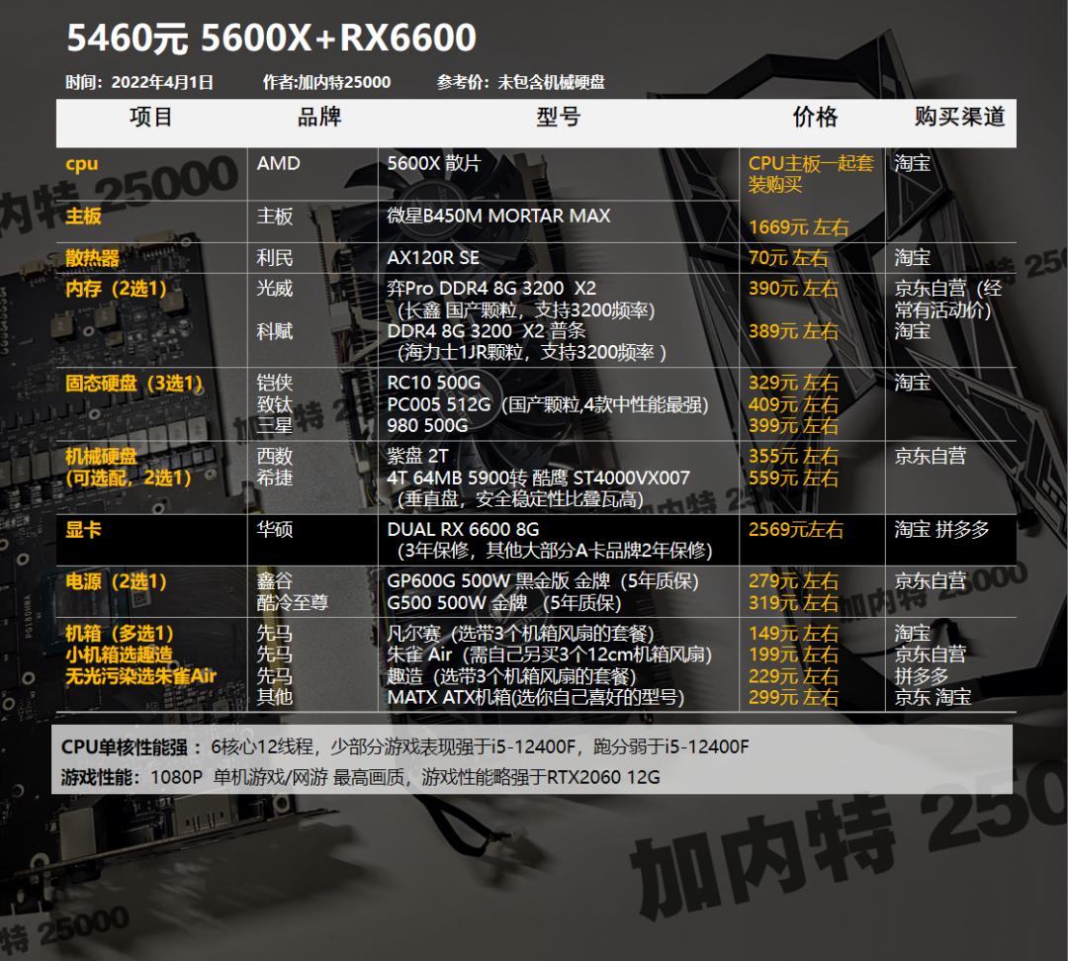Click the author text '作者:加内特25000'
Image resolution: width=1068 pixels, height=961 pixels.
(x=327, y=82)
